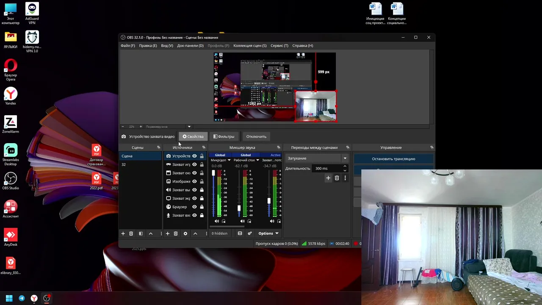This screenshot has height=305, width=542.
Task: Click the 300 ms duration field
Action: (x=327, y=168)
